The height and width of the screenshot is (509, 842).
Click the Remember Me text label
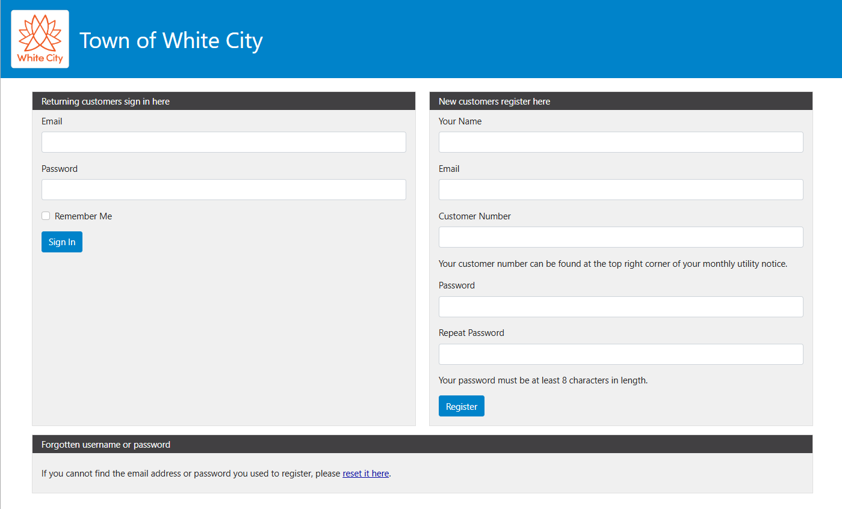(83, 216)
